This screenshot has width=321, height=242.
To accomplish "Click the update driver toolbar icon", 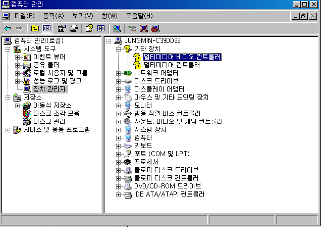I will tap(132, 28).
